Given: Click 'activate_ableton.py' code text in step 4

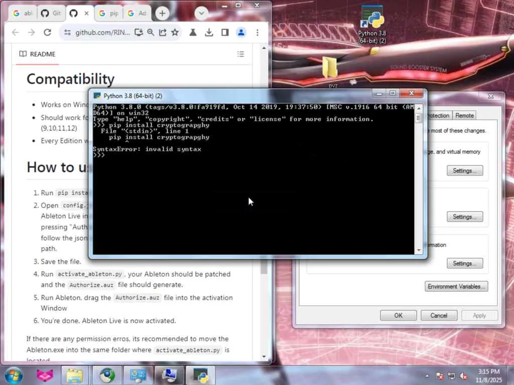Looking at the screenshot, I should pos(90,274).
